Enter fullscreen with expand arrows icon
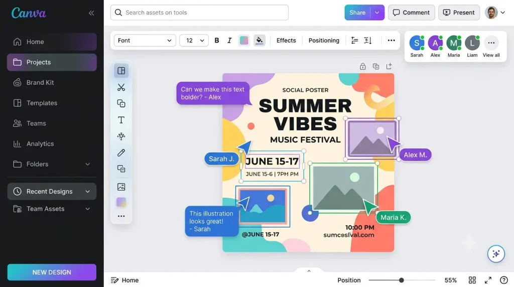514x287 pixels. pos(488,280)
